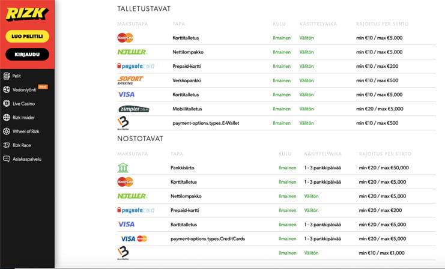445x269 pixels.
Task: Click Nettilompakko in deposit table
Action: click(x=188, y=52)
